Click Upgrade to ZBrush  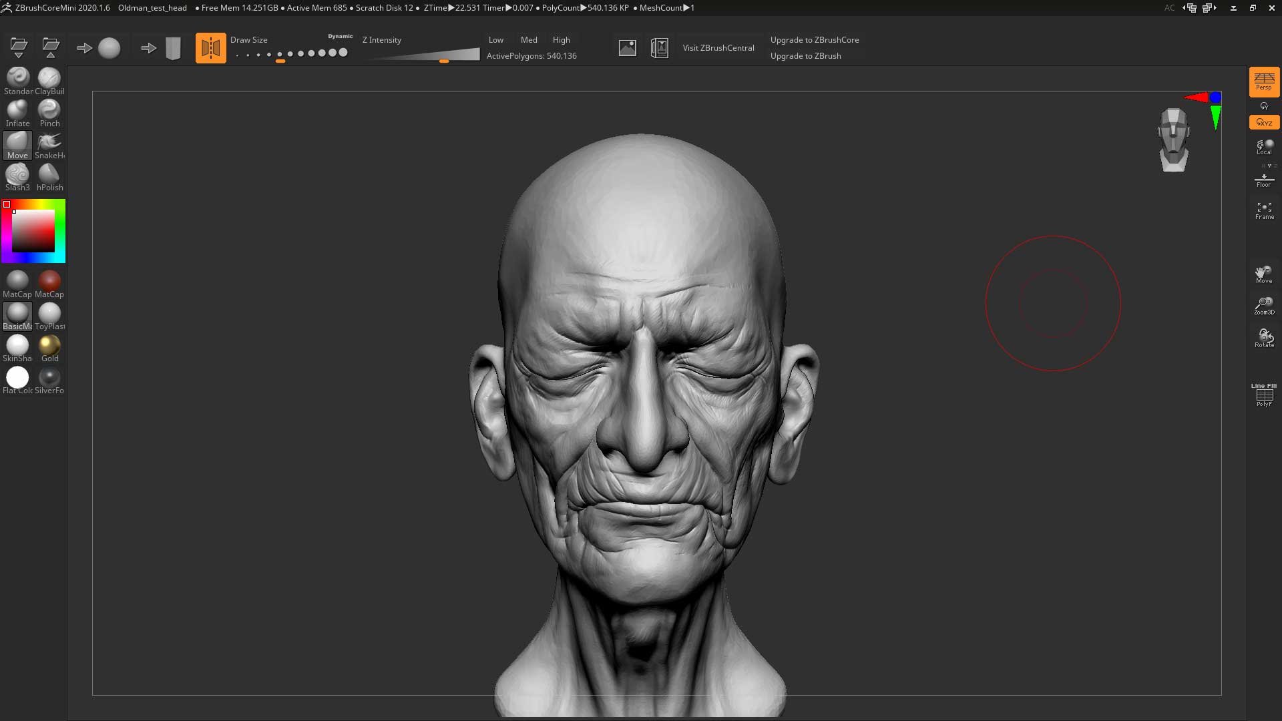[x=806, y=56]
